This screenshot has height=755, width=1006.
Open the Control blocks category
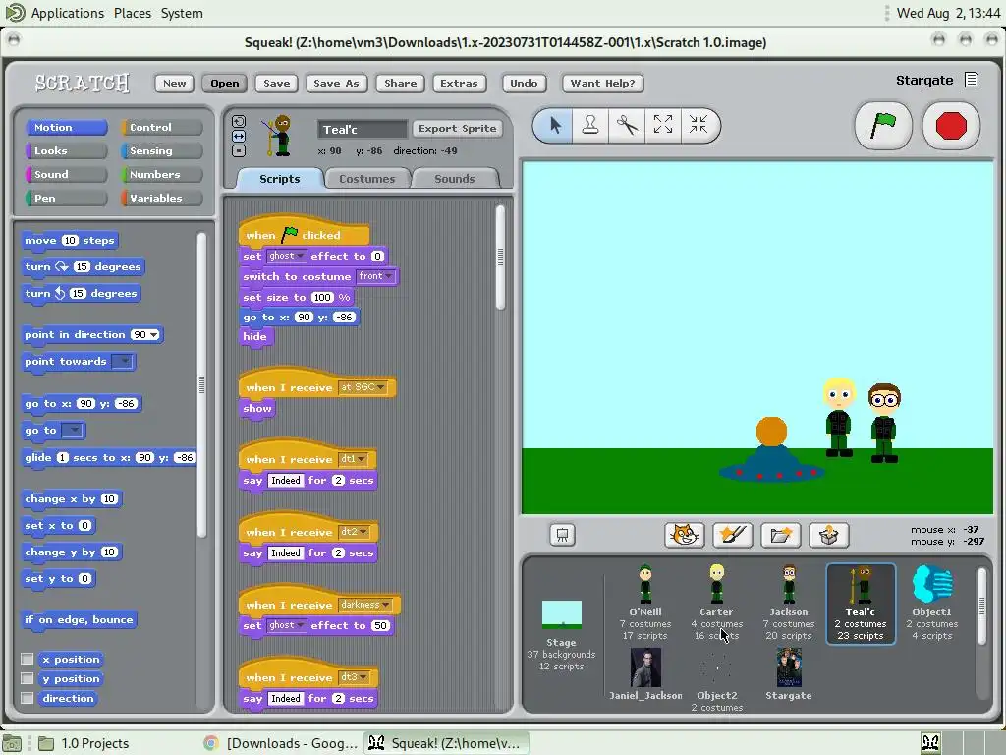click(x=162, y=127)
